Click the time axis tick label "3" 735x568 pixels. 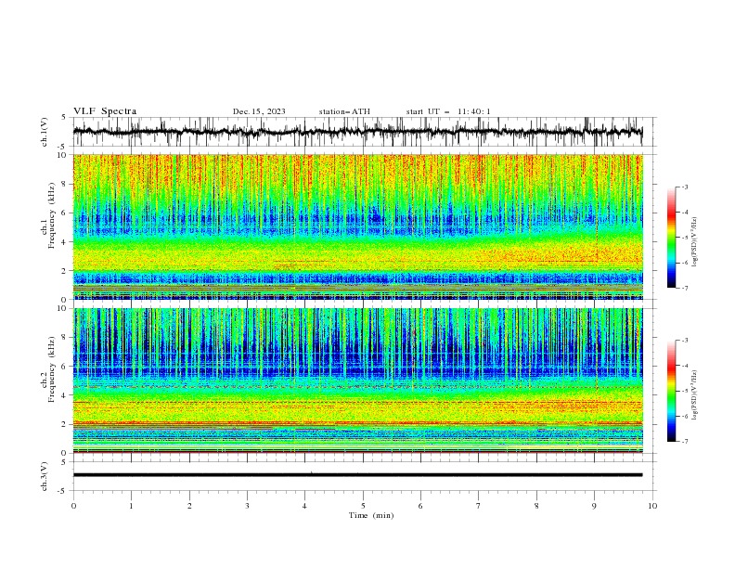247,506
